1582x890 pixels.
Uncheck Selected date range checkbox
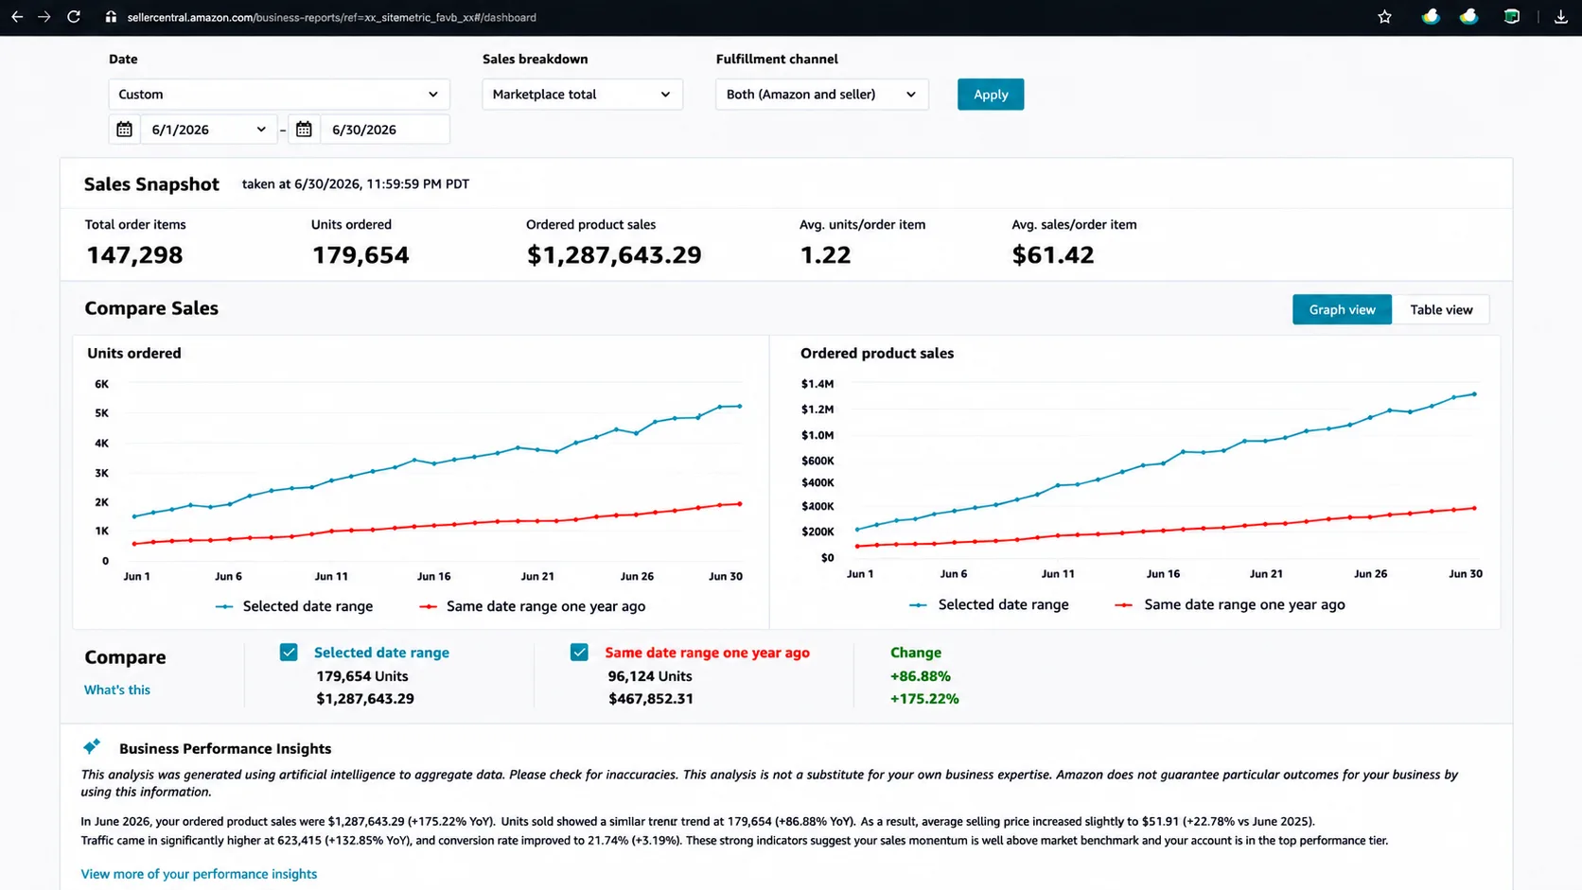coord(289,653)
